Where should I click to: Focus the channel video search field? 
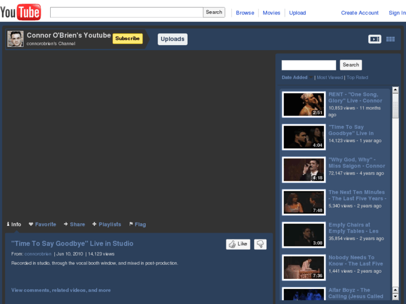click(x=309, y=65)
